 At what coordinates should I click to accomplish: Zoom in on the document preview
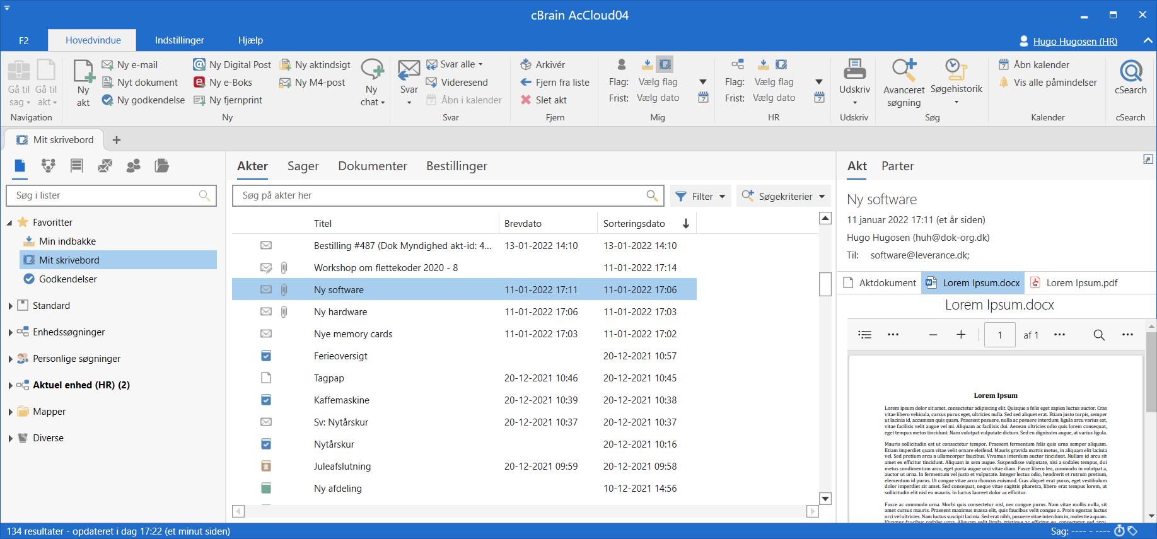[x=961, y=335]
